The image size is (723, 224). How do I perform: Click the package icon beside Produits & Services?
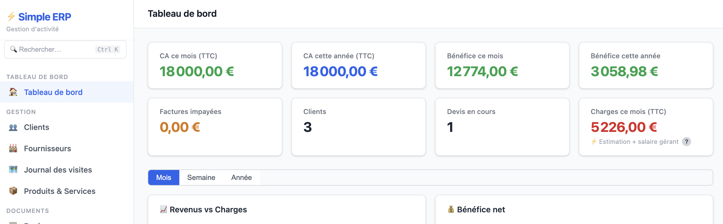(13, 191)
